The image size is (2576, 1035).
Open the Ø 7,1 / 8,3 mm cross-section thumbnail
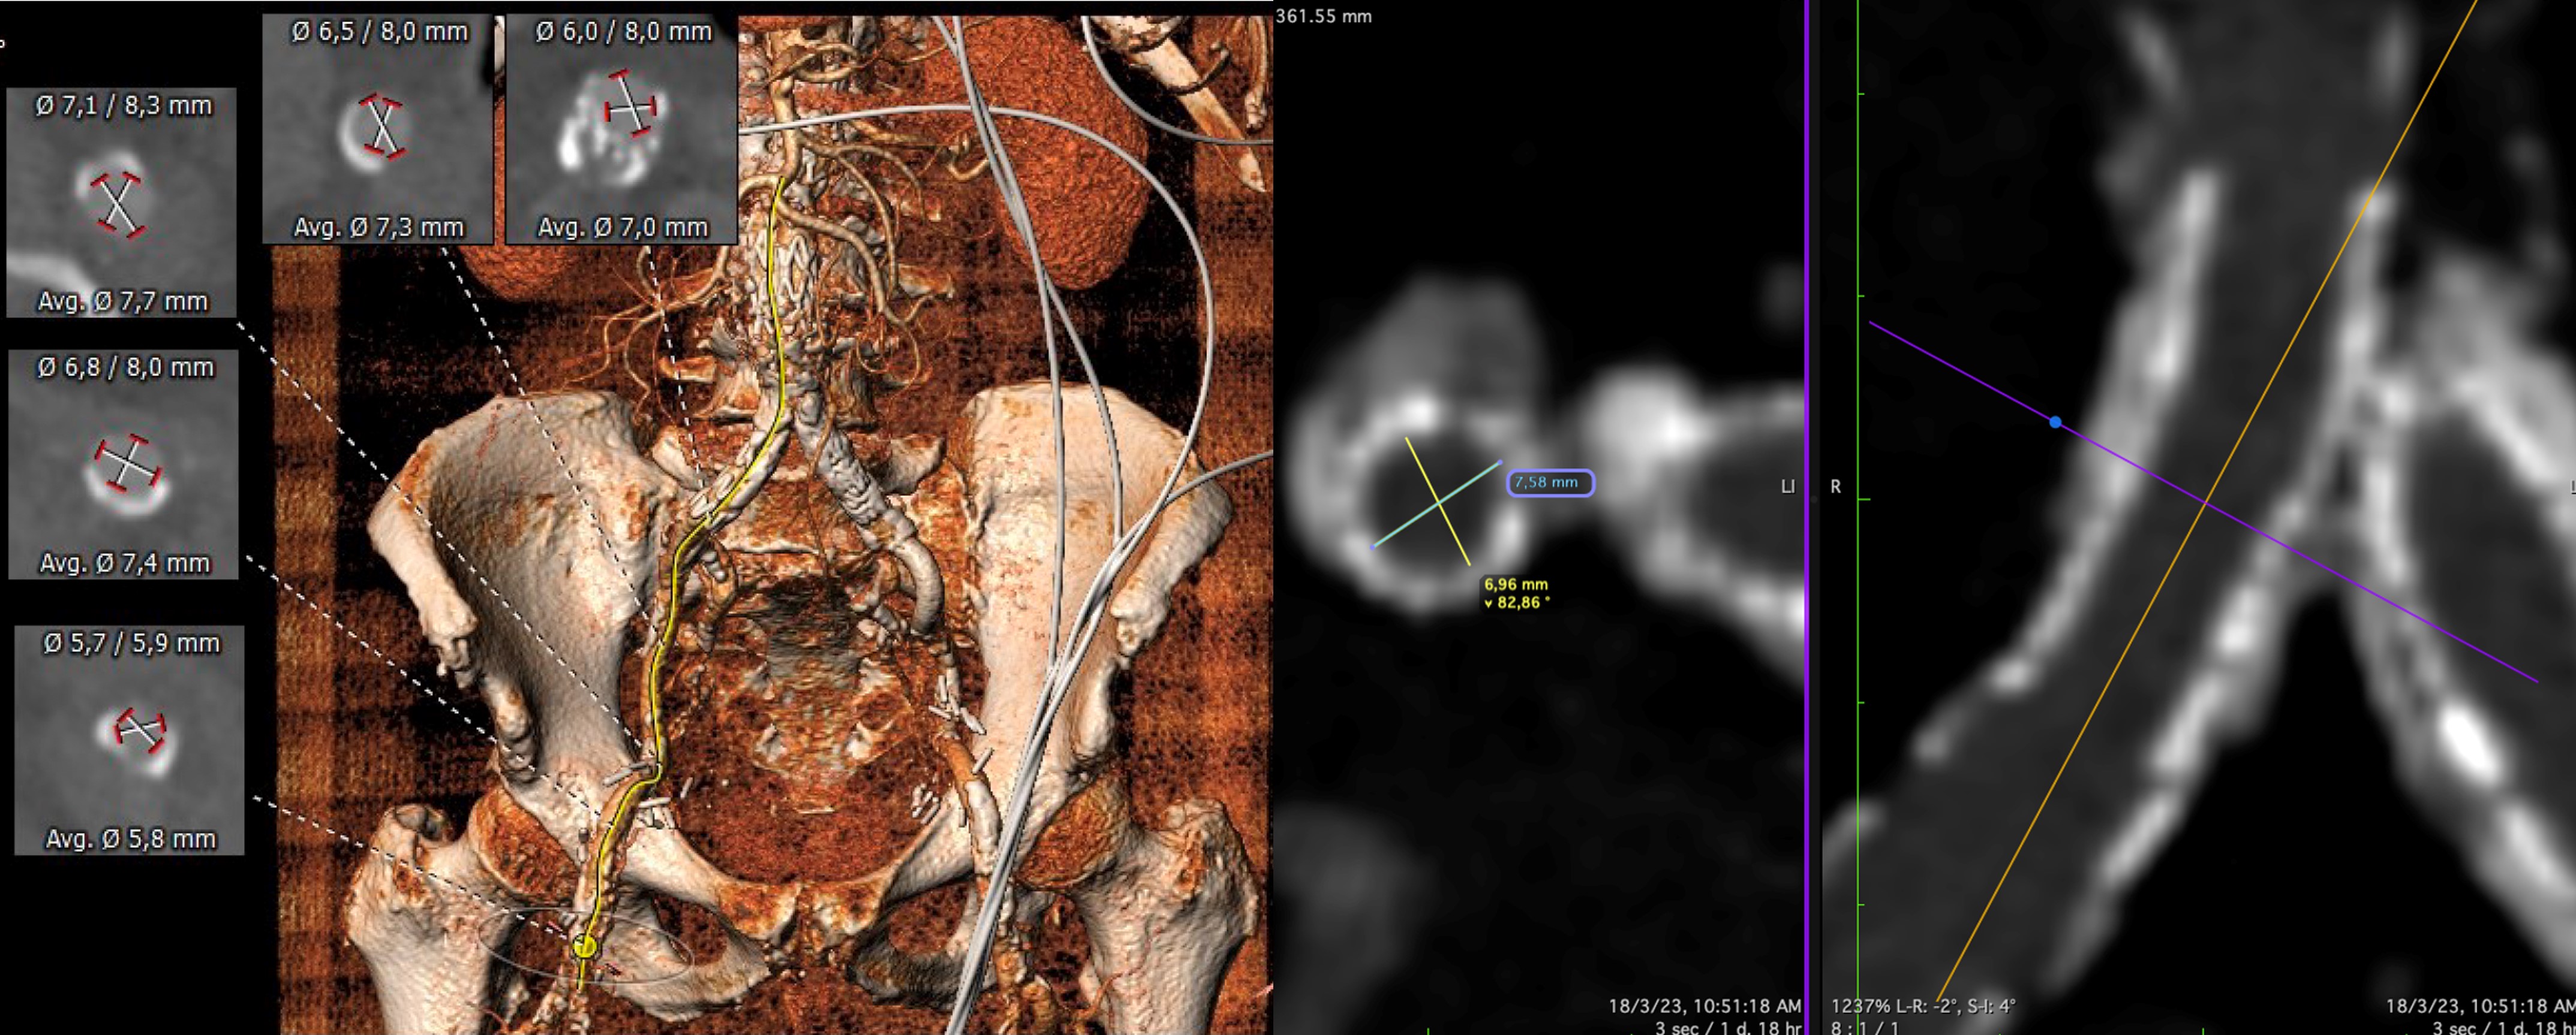(121, 203)
